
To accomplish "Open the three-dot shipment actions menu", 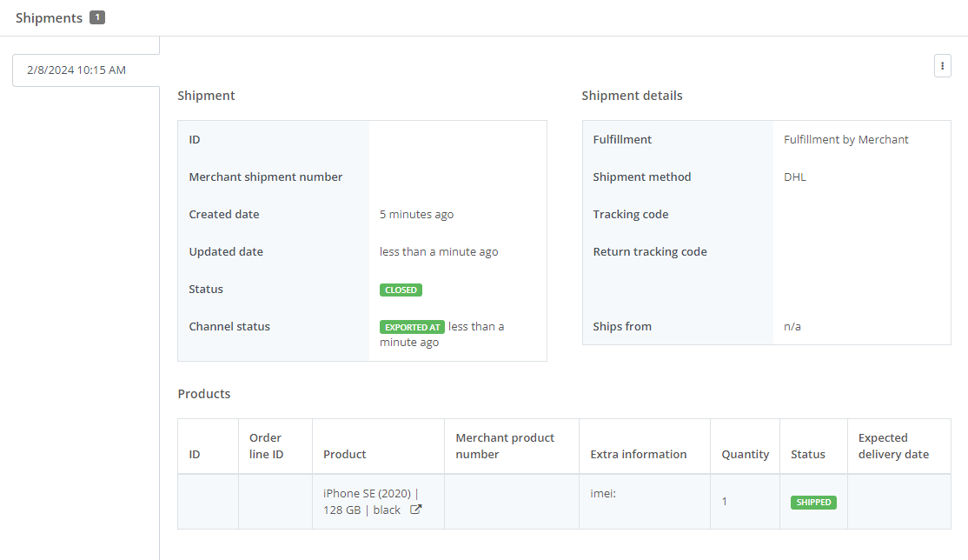I will point(942,66).
